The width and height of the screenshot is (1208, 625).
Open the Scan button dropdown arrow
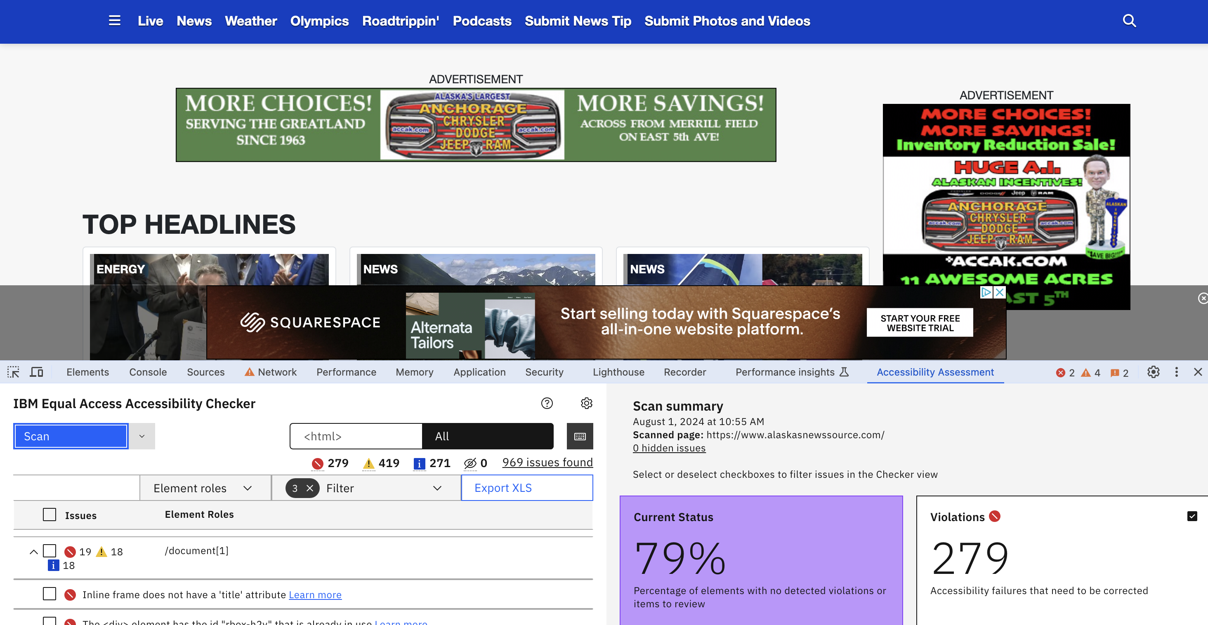tap(142, 436)
